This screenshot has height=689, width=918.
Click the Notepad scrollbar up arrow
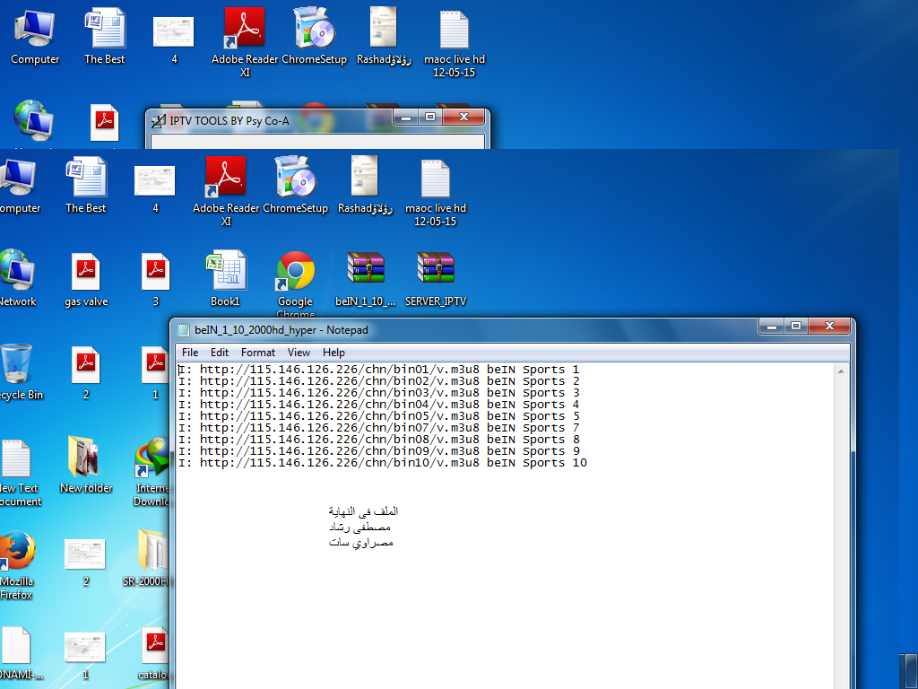[841, 371]
